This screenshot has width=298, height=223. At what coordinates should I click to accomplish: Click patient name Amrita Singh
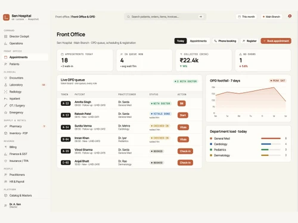[x=83, y=102]
